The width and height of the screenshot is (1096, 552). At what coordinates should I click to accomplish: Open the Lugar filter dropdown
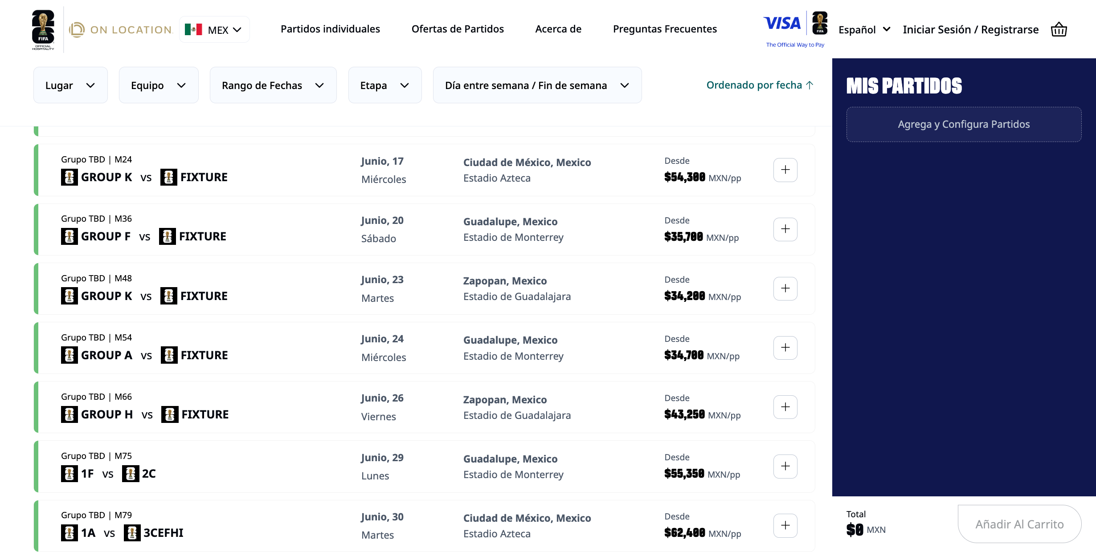[70, 85]
